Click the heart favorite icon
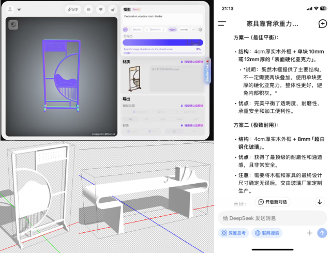The width and height of the screenshot is (331, 253). [x=101, y=9]
